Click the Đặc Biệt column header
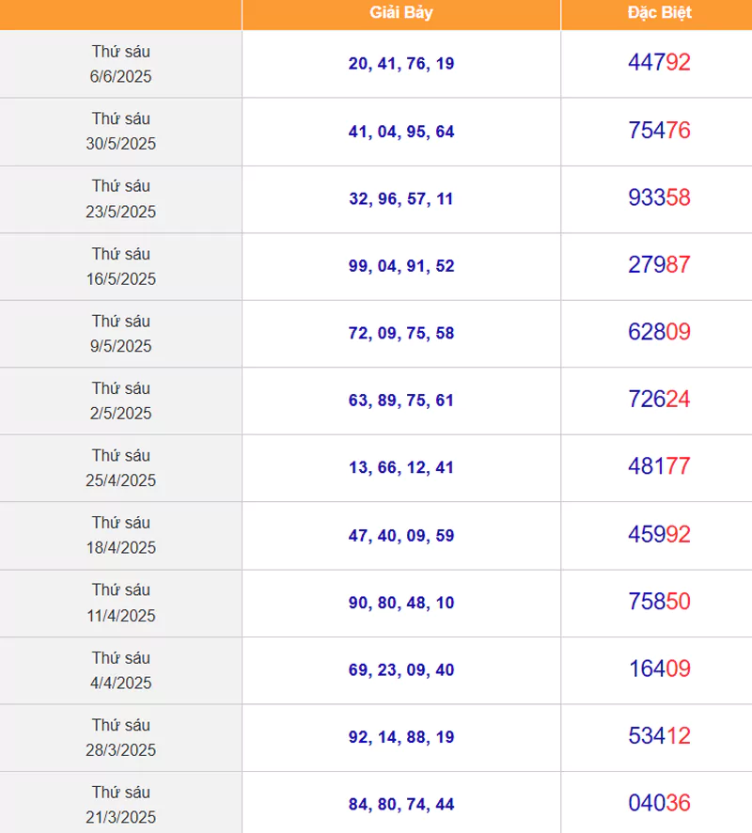This screenshot has height=833, width=752. [659, 13]
